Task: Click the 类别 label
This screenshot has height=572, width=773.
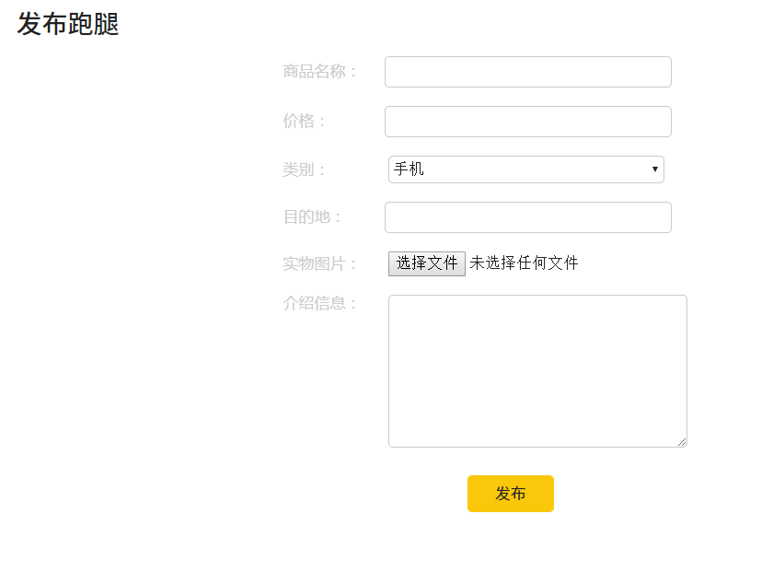Action: (305, 169)
